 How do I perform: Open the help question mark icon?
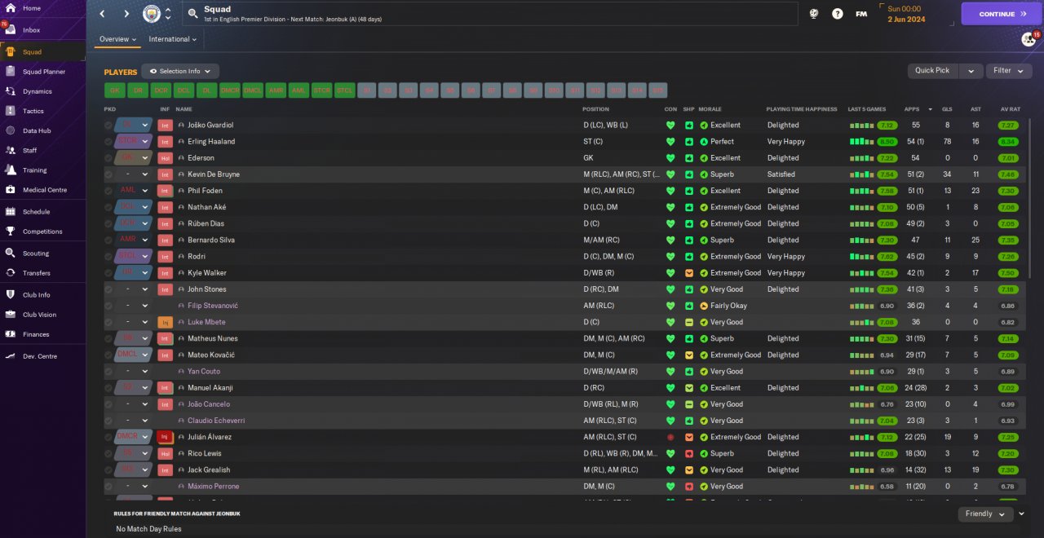[x=837, y=14]
